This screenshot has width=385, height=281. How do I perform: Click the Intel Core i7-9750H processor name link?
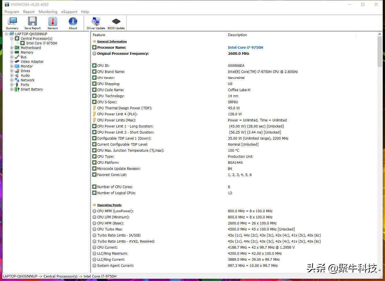coord(245,48)
